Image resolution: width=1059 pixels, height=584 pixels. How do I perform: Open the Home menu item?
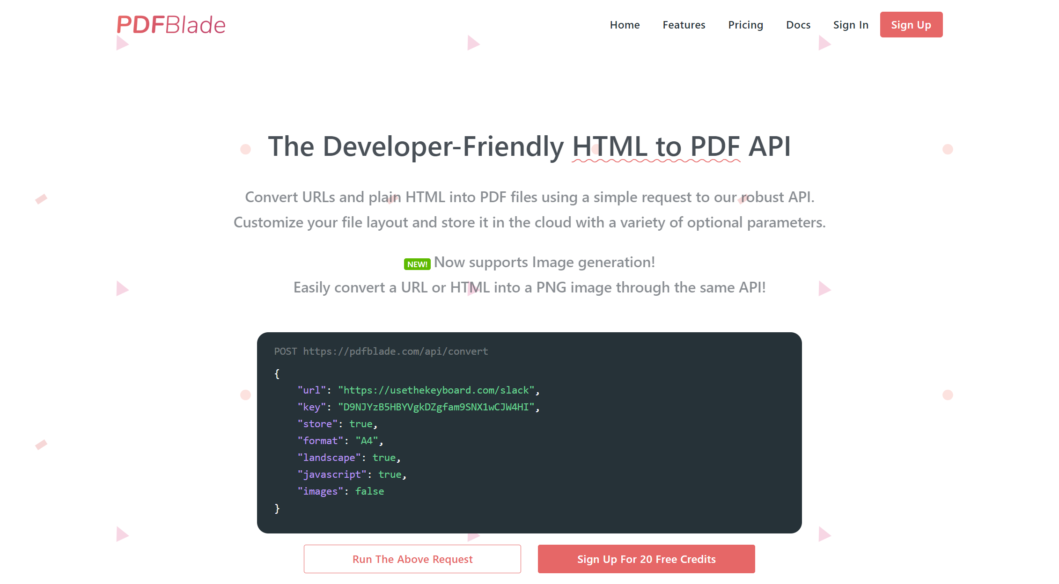(625, 25)
